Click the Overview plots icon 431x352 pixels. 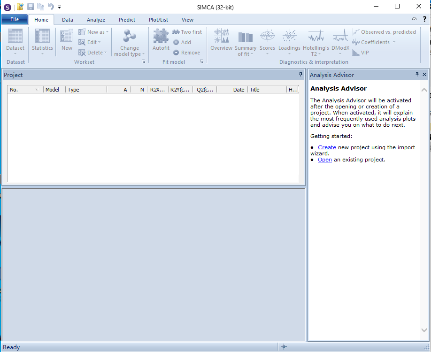[221, 36]
